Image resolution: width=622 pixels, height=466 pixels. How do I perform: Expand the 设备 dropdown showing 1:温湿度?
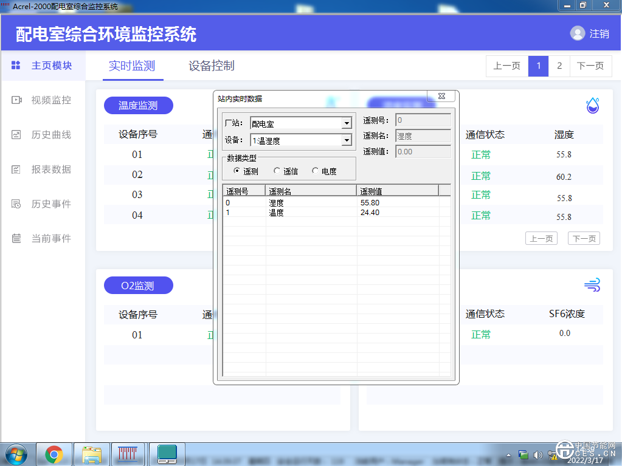click(347, 140)
